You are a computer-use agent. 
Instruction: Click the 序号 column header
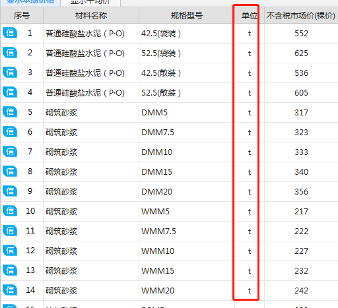tap(22, 15)
